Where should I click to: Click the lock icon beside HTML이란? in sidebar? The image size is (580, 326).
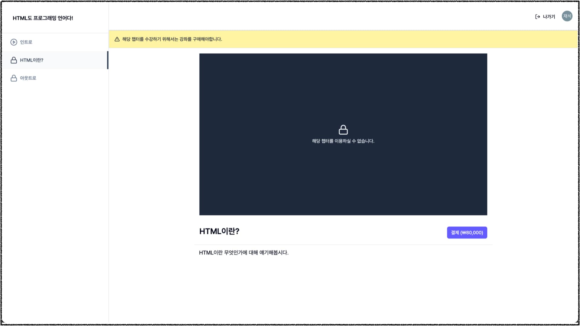[x=14, y=60]
